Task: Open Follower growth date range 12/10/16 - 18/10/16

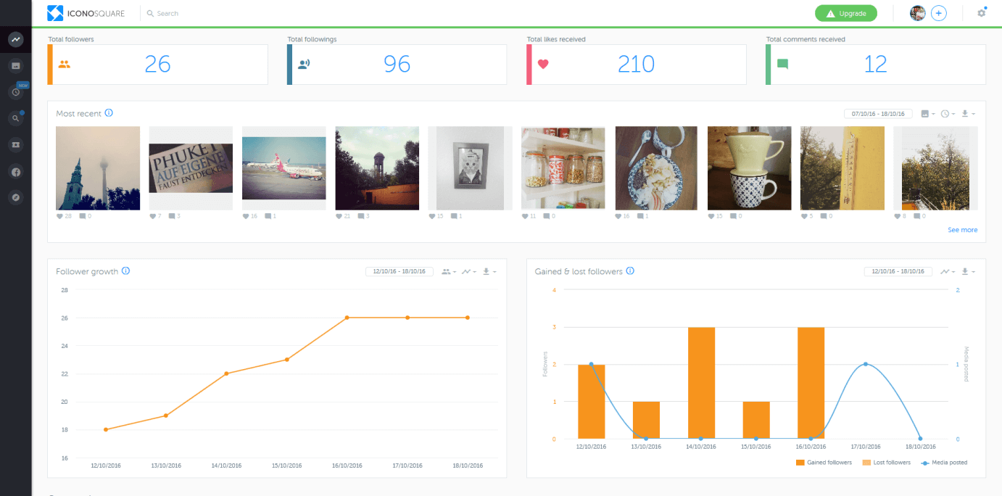Action: point(399,272)
